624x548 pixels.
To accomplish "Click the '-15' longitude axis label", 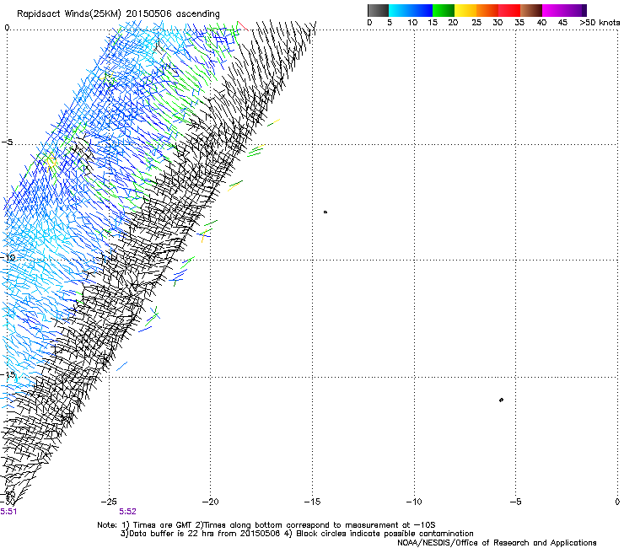I will [312, 502].
